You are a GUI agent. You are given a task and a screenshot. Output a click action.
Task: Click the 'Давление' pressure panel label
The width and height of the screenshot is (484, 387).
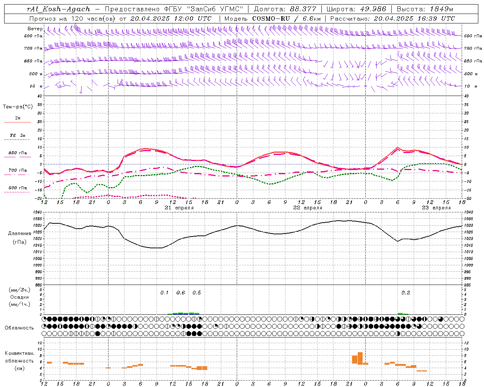pos(19,234)
